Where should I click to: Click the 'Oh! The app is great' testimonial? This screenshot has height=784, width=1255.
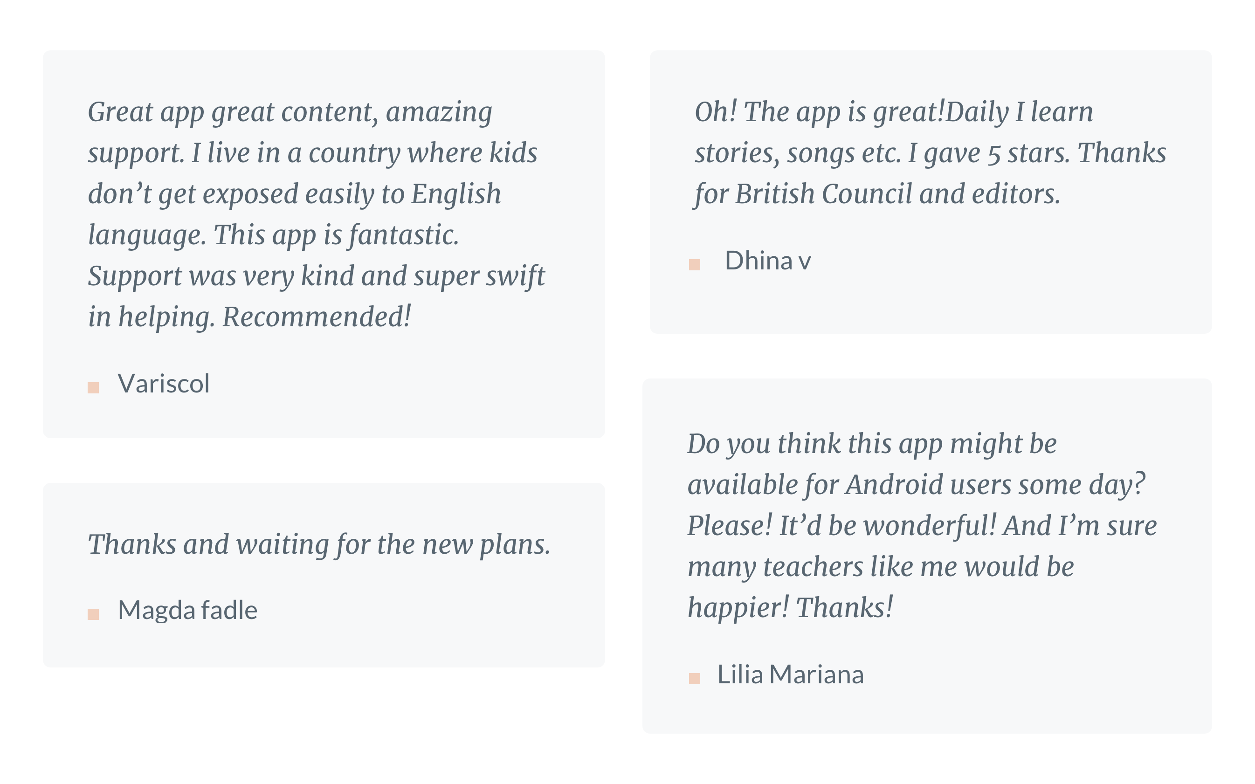930,153
